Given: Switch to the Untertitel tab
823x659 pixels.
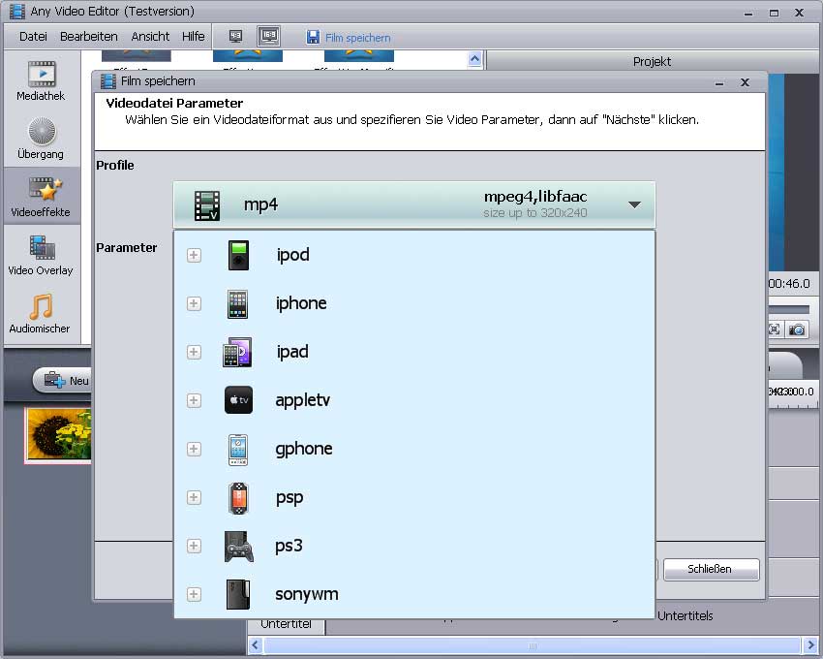Looking at the screenshot, I should point(286,624).
